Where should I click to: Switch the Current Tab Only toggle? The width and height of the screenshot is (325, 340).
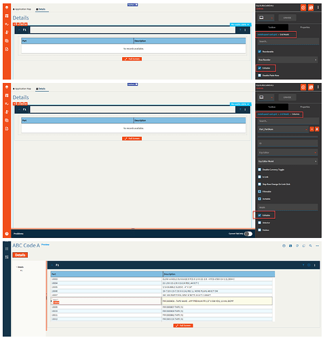click(248, 234)
